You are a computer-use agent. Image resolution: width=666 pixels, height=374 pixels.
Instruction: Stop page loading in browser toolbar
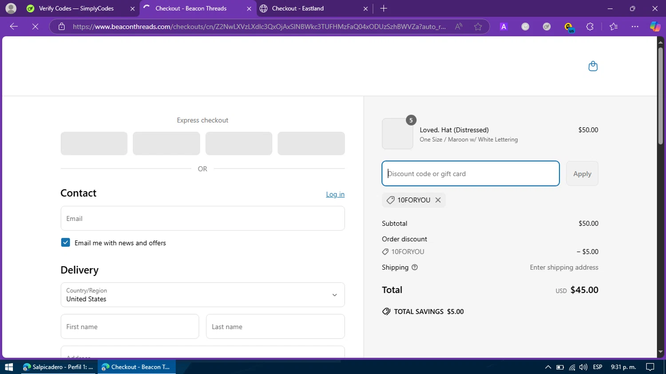35,27
